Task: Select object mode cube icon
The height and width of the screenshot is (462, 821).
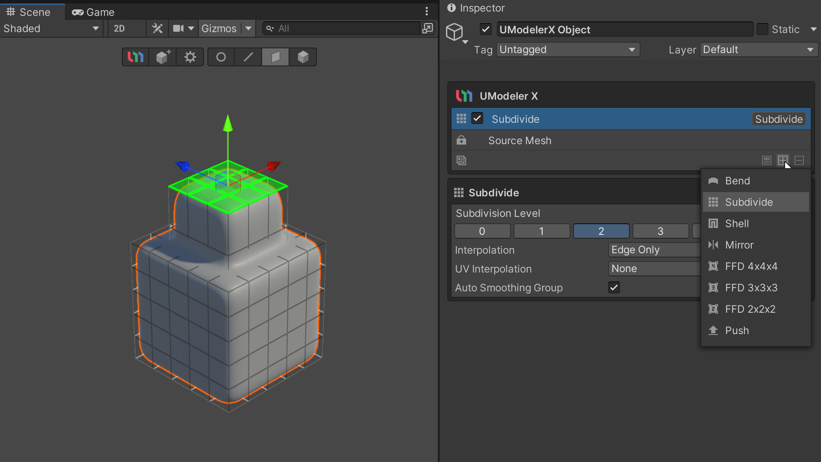Action: (303, 57)
